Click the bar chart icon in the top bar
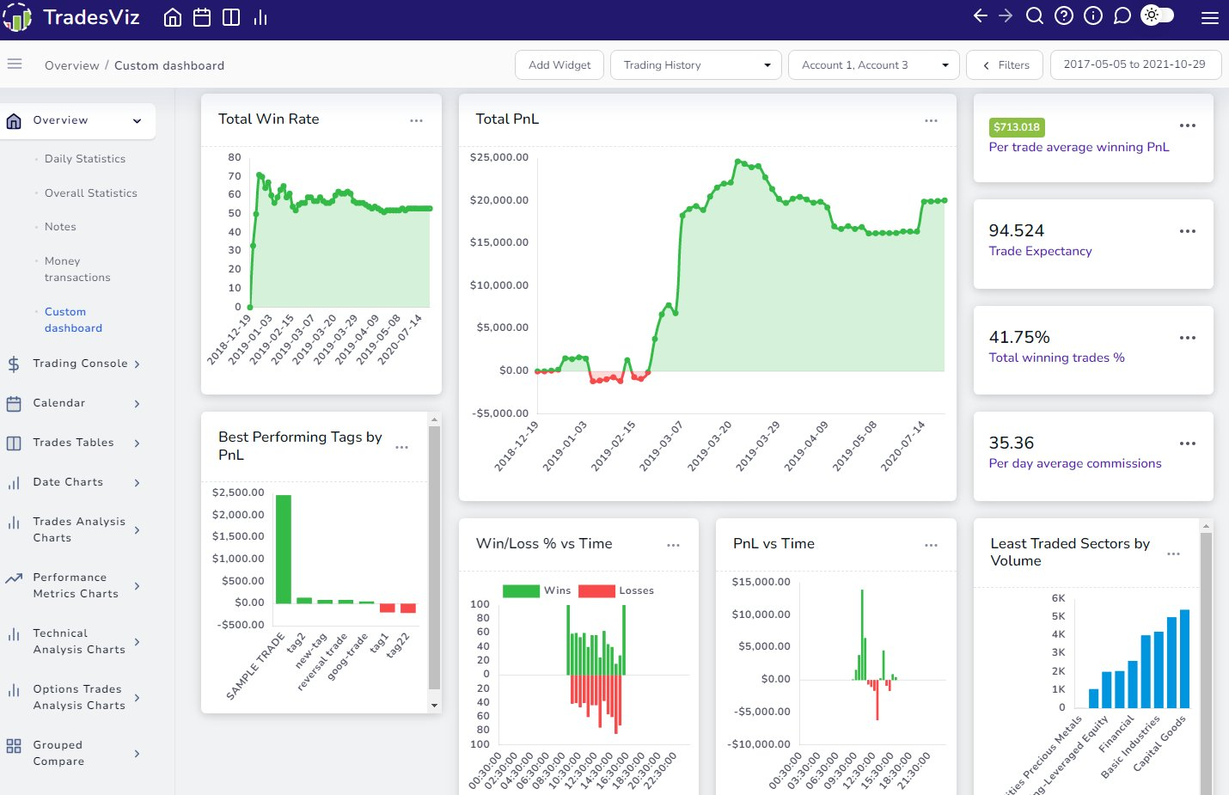 tap(260, 17)
